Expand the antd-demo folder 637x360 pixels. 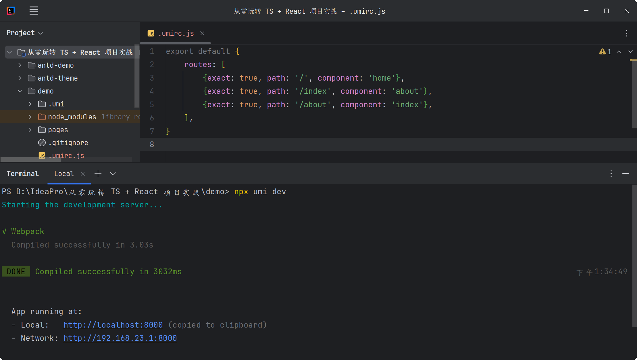(20, 65)
